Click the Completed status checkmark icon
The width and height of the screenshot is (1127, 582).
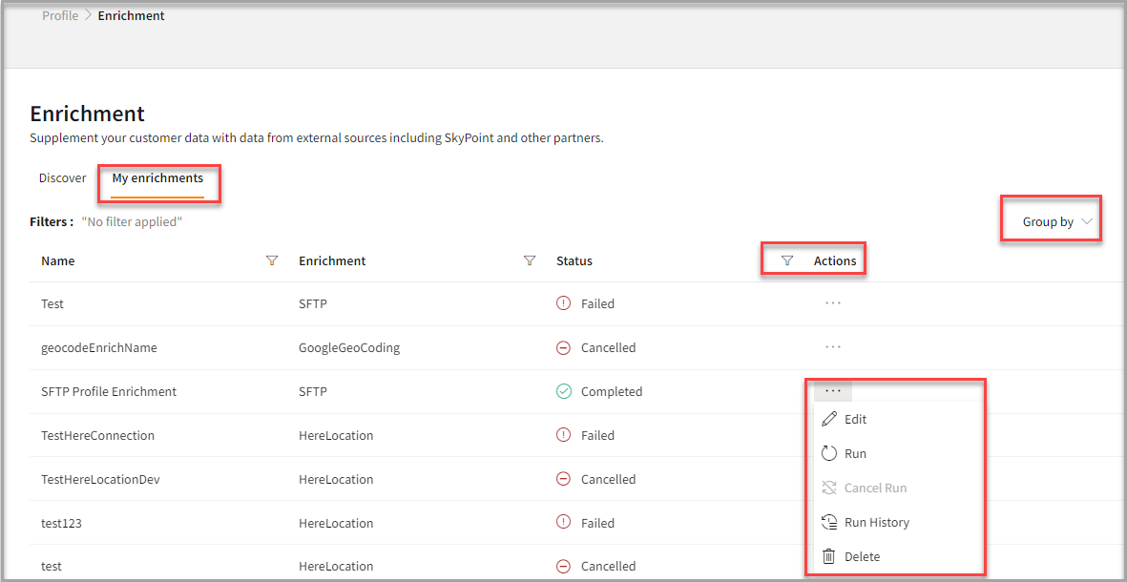[563, 391]
